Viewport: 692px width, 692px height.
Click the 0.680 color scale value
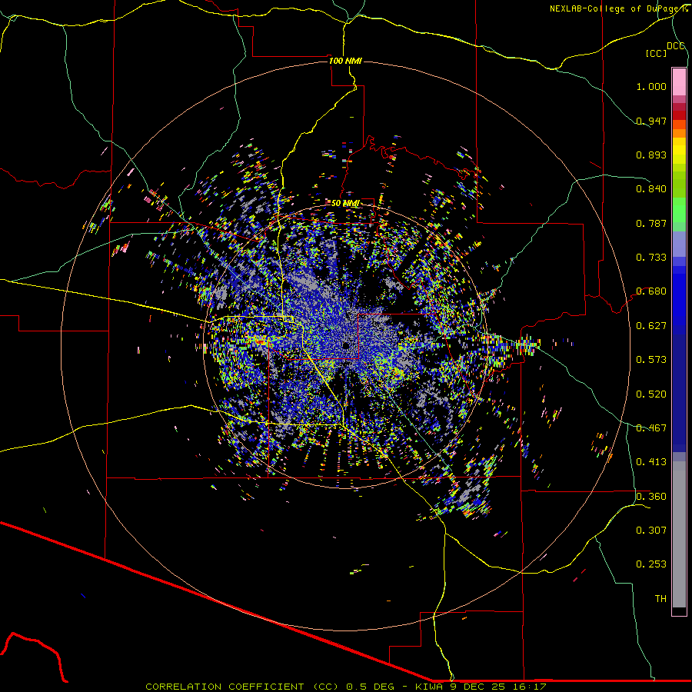tap(651, 291)
